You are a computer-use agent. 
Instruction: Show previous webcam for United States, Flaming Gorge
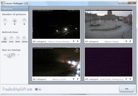point(126,79)
